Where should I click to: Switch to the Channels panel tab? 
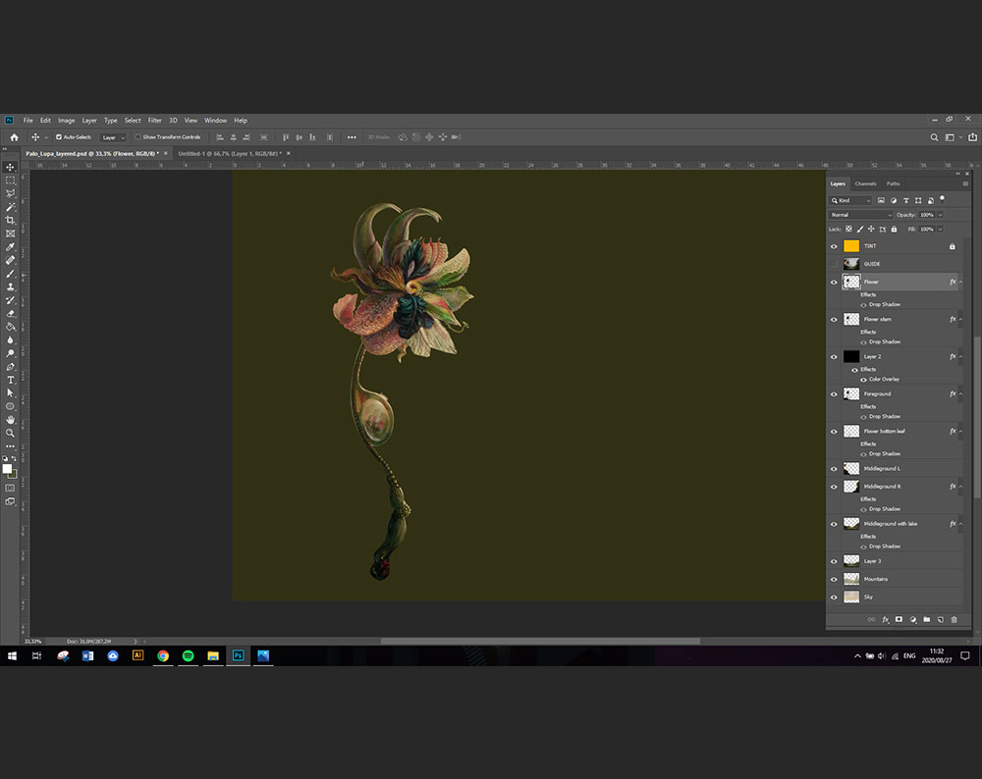[x=865, y=183]
